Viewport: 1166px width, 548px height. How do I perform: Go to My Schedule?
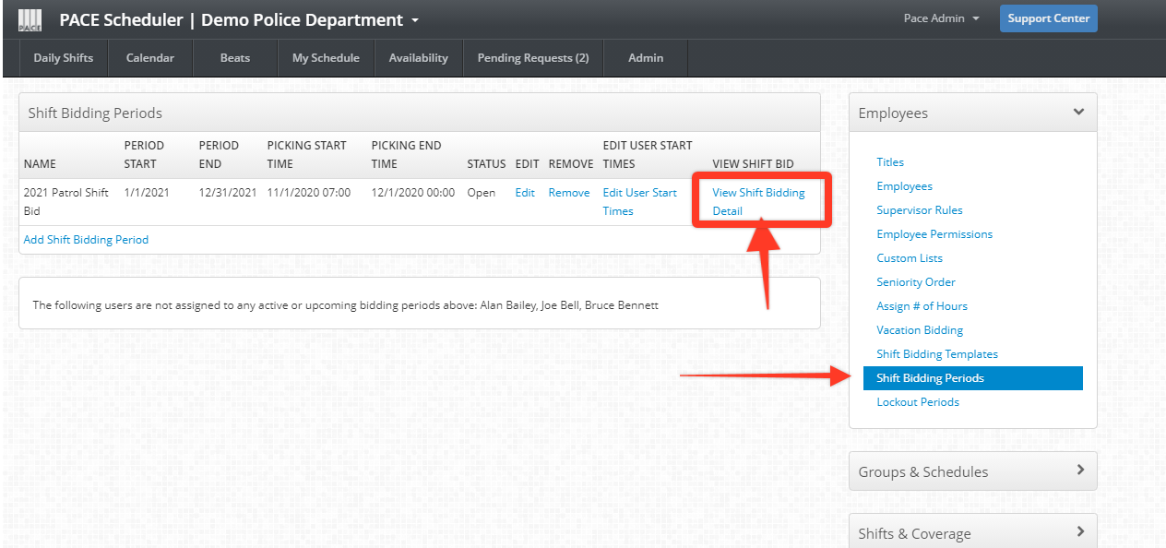coord(325,57)
